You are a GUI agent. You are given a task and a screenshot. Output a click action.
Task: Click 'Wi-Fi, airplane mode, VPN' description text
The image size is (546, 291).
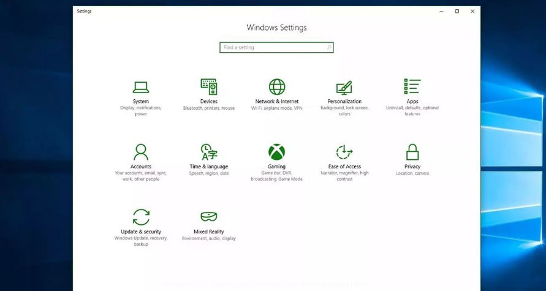[277, 108]
